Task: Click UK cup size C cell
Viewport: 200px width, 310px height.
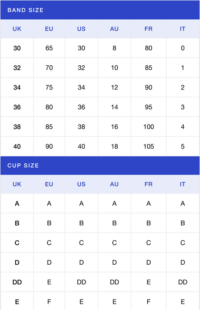Action: [x=17, y=243]
